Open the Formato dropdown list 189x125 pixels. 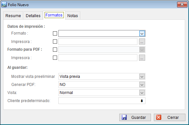pyautogui.click(x=142, y=34)
